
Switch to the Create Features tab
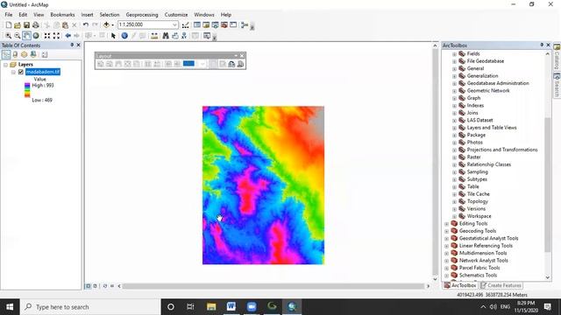point(501,285)
